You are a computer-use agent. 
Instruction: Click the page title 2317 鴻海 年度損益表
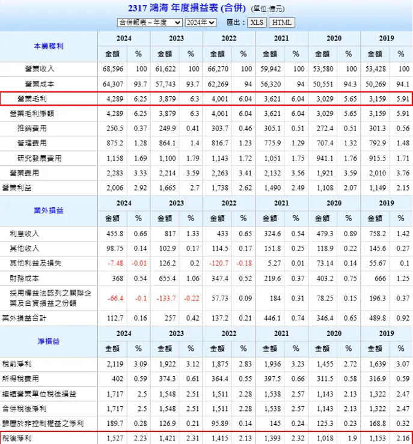coord(187,8)
